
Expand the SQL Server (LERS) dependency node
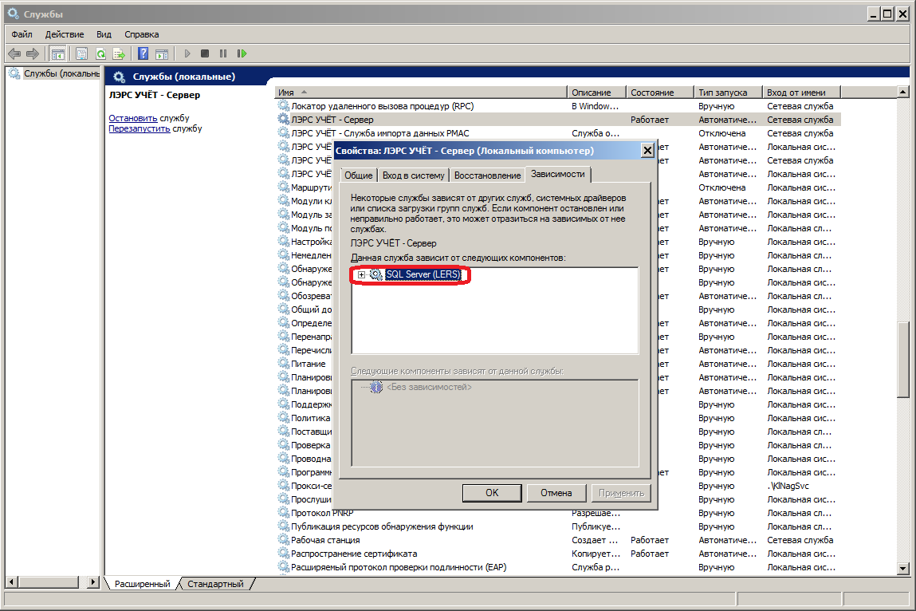(x=361, y=274)
